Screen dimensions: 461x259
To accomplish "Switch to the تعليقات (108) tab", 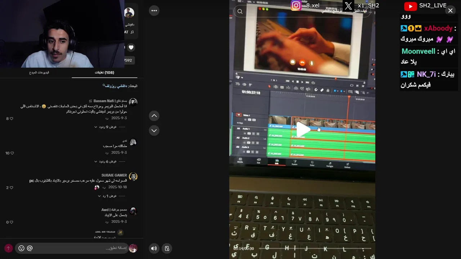I will pyautogui.click(x=104, y=72).
